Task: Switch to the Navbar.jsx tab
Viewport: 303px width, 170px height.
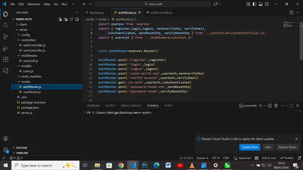Action: pos(97,12)
